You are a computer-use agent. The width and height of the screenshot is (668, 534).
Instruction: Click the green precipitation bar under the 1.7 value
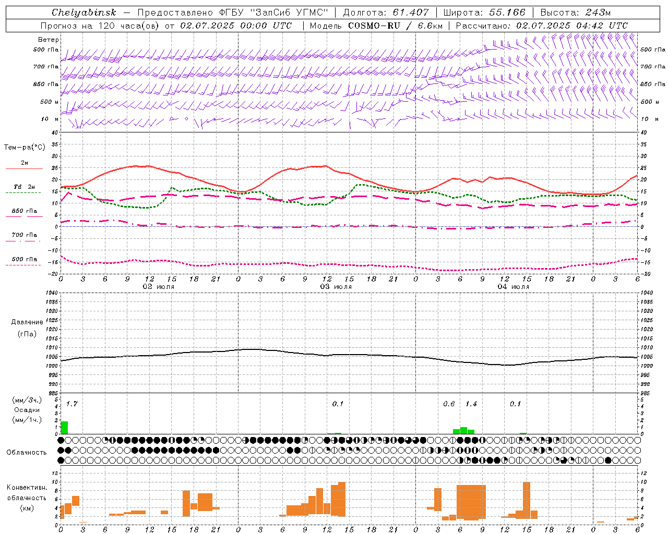point(64,428)
